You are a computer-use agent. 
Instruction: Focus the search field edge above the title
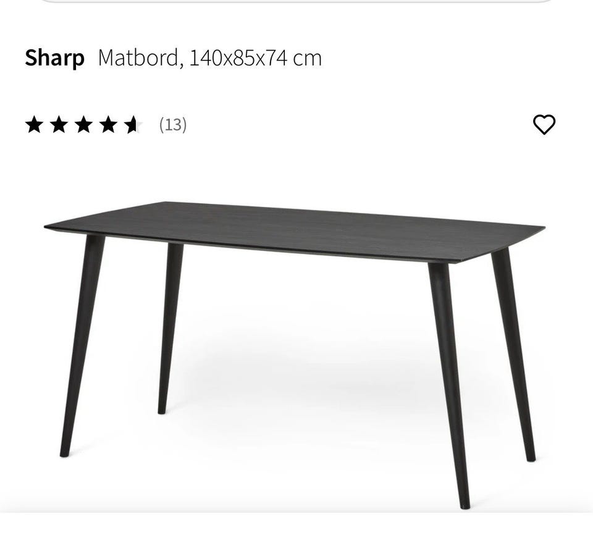(295, 1)
